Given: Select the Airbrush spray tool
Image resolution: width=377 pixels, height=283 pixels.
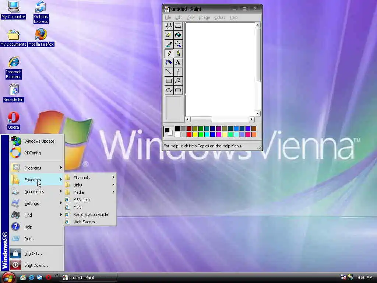Looking at the screenshot, I should coord(169,63).
